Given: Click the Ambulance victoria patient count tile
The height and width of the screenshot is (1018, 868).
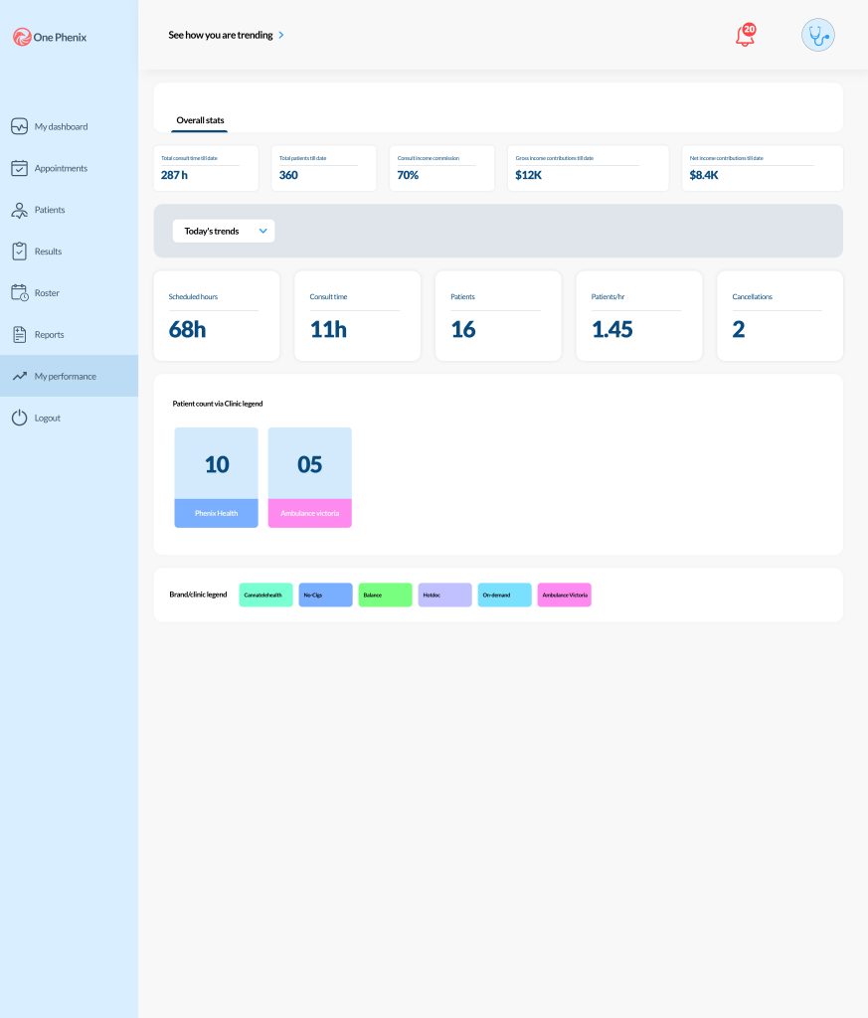Looking at the screenshot, I should (x=309, y=477).
